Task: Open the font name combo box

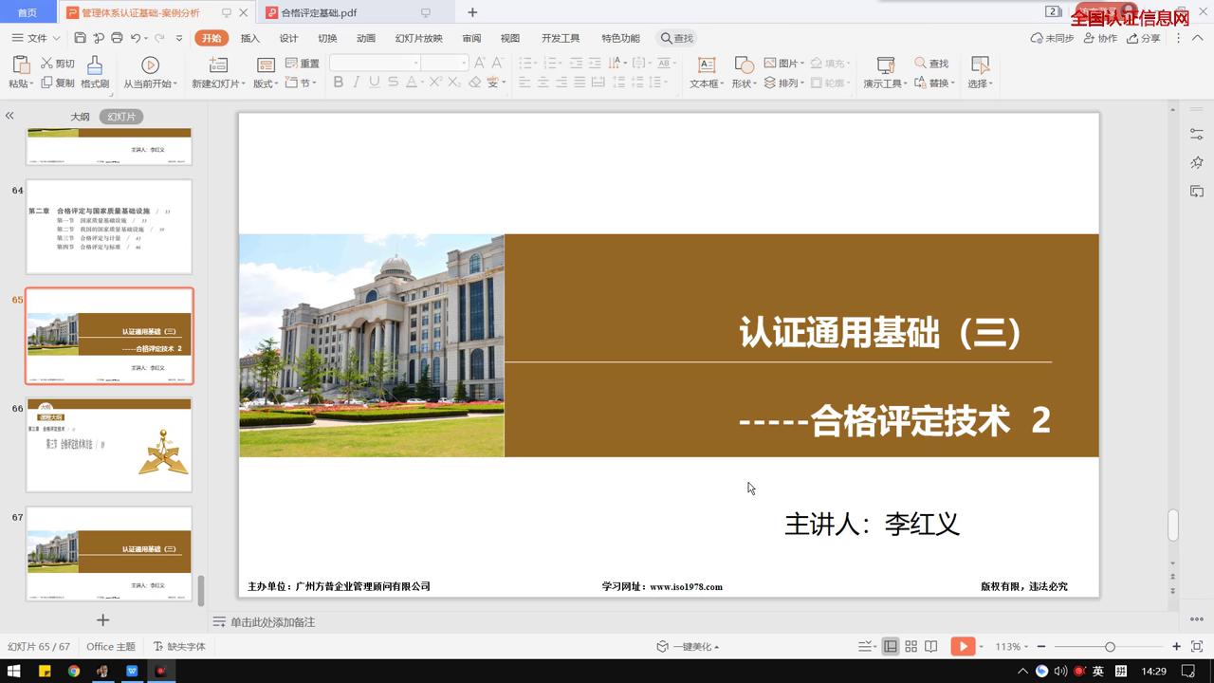Action: click(375, 63)
